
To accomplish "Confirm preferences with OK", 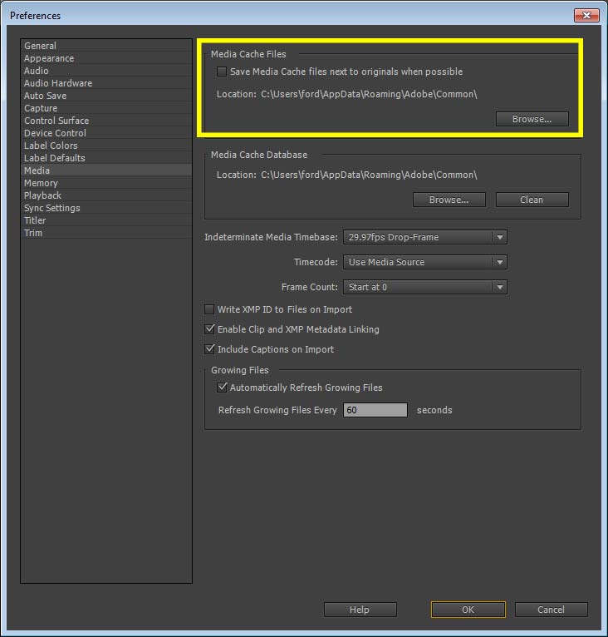I will [x=468, y=610].
